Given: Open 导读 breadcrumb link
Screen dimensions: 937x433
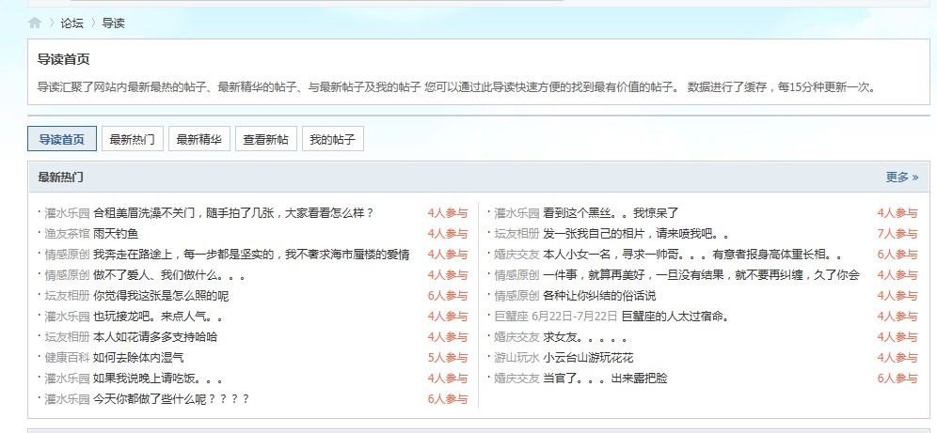Looking at the screenshot, I should click(x=113, y=23).
